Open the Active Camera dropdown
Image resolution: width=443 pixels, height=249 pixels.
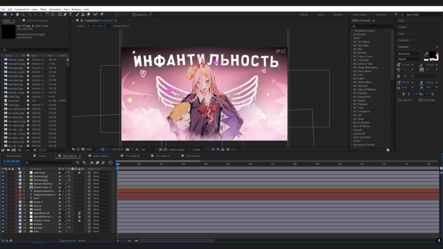pyautogui.click(x=179, y=149)
